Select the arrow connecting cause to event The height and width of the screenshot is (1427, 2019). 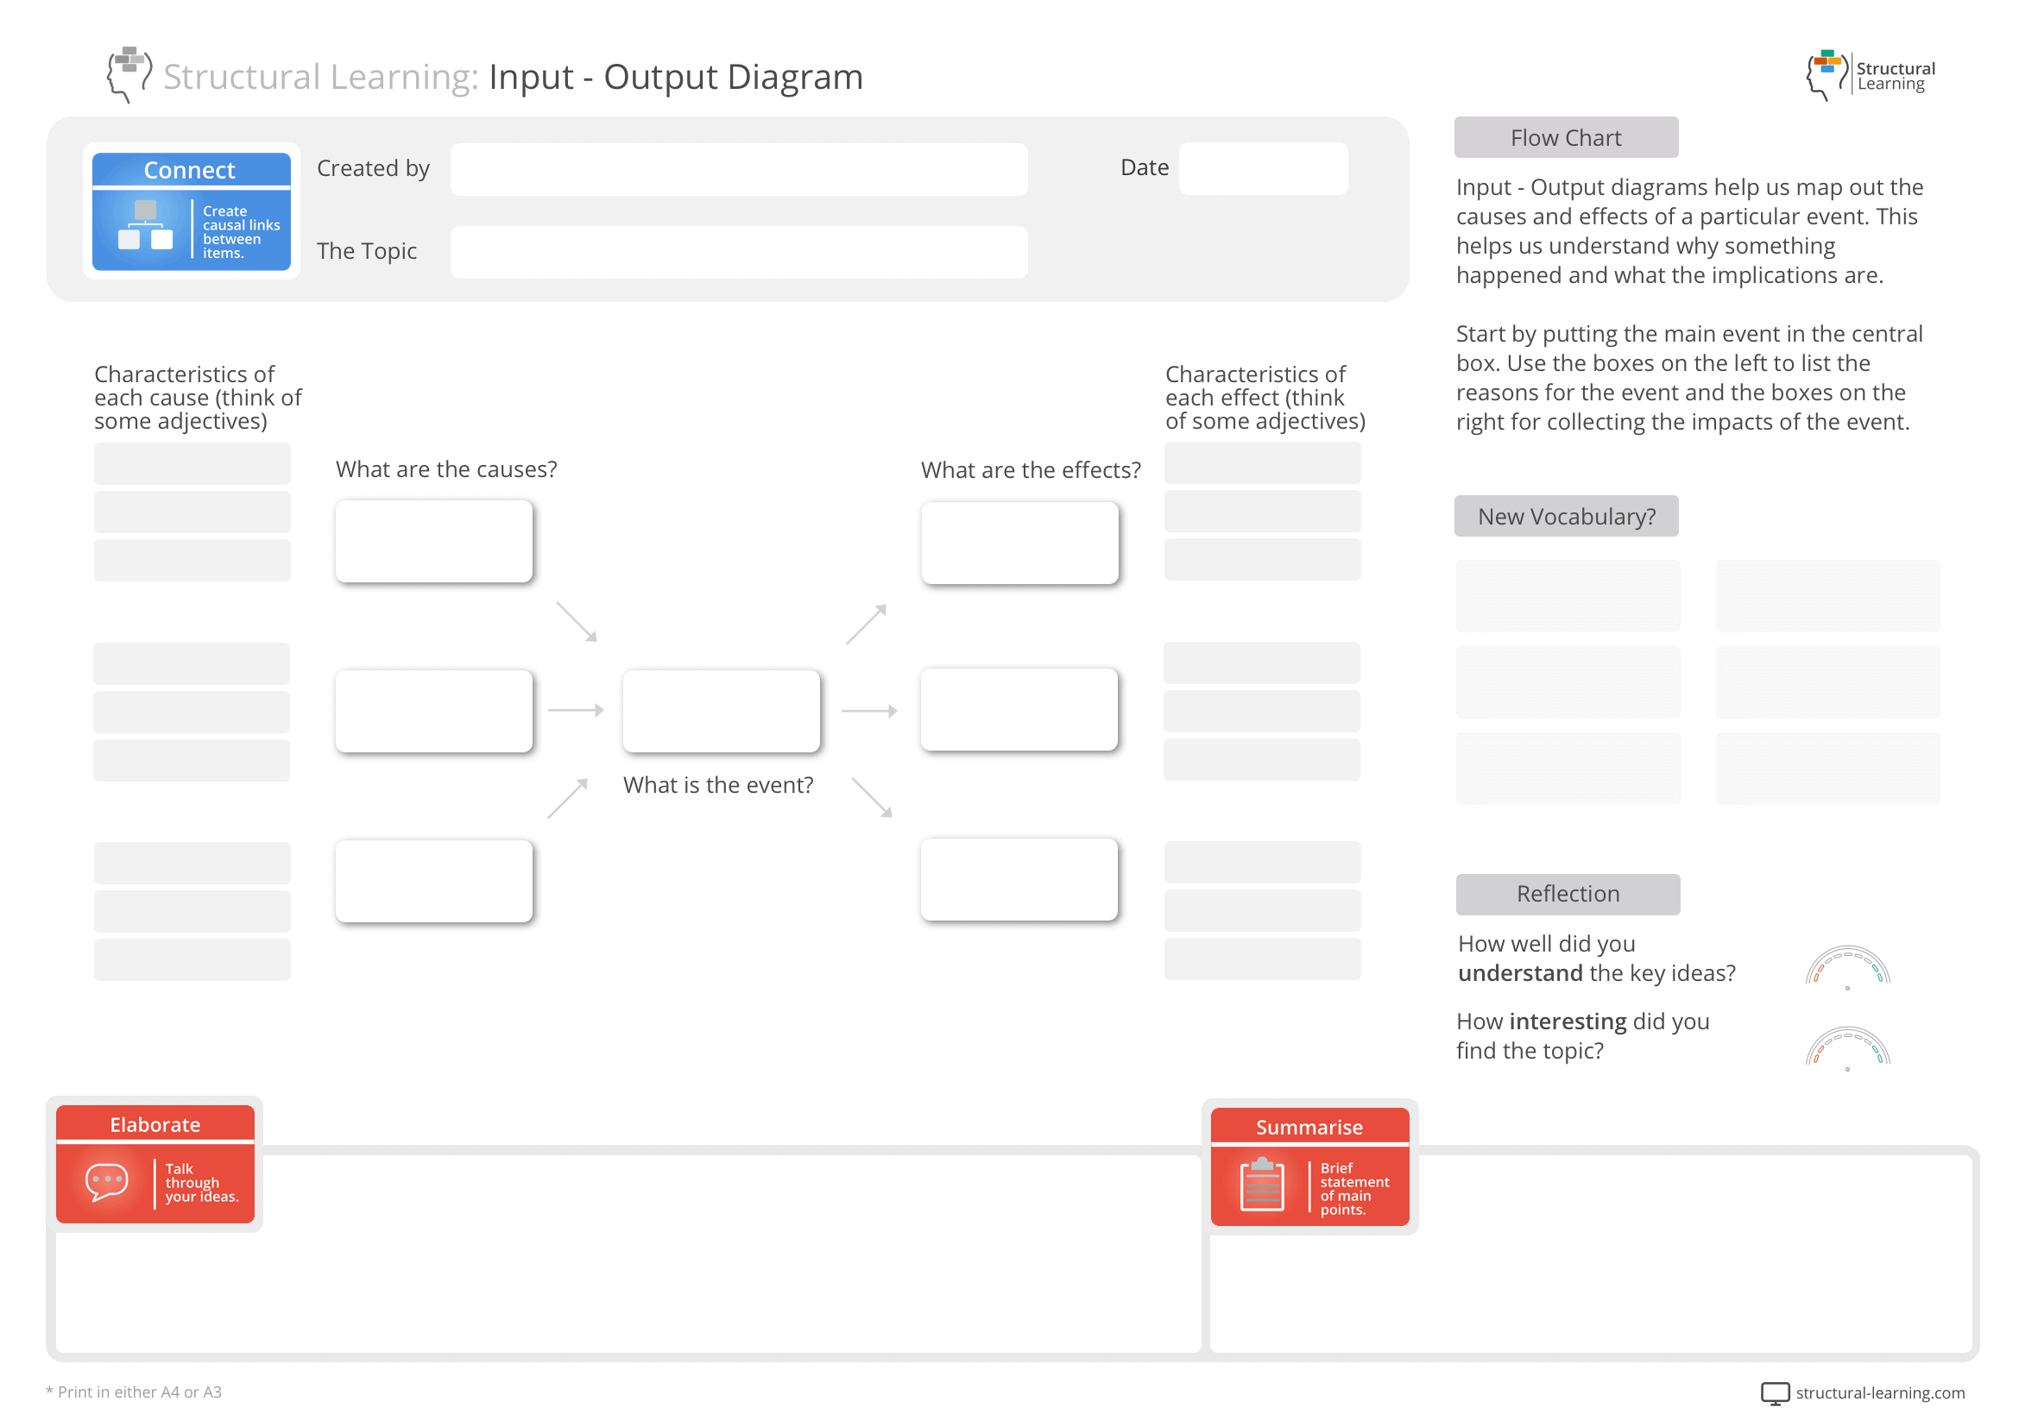pos(577,712)
